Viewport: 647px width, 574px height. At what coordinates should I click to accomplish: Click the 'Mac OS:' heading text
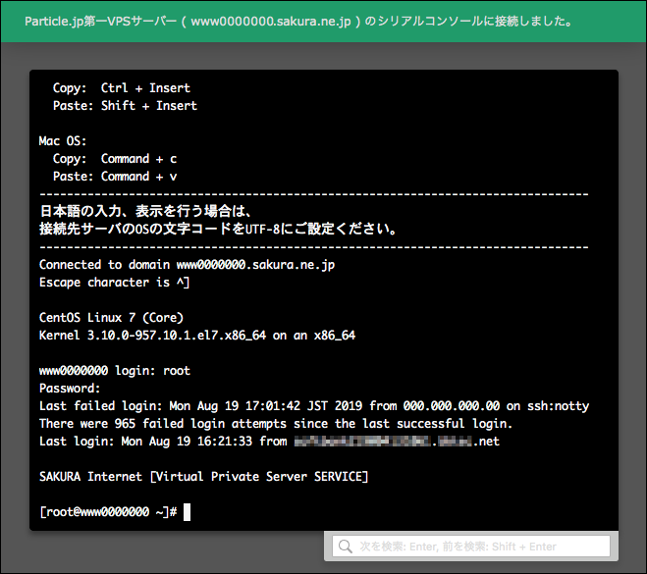pos(63,141)
